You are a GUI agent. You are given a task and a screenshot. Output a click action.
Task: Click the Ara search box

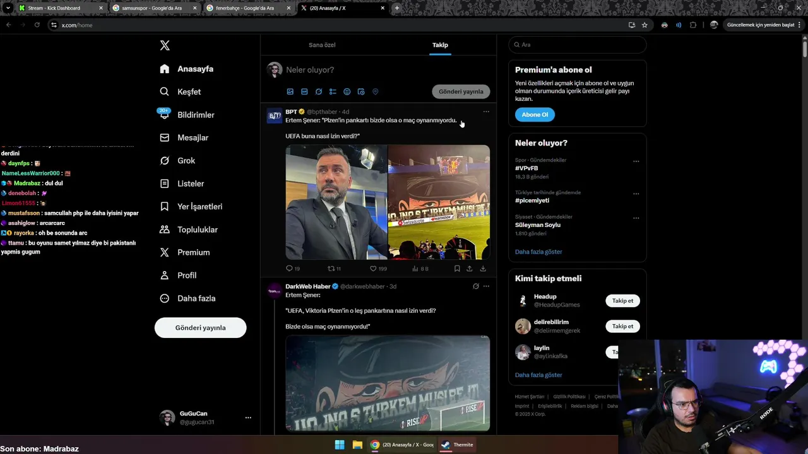tap(578, 45)
